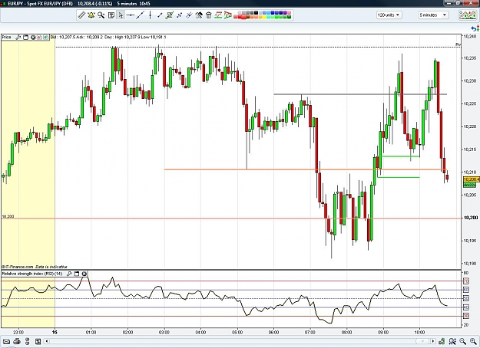Click the red sell arrow in Price panel
The width and height of the screenshot is (480, 348).
pyautogui.click(x=39, y=38)
